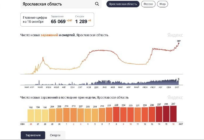
Task: Select the bar showing 192 for September 26
Action: 31,116
